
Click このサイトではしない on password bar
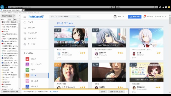pos(116,92)
